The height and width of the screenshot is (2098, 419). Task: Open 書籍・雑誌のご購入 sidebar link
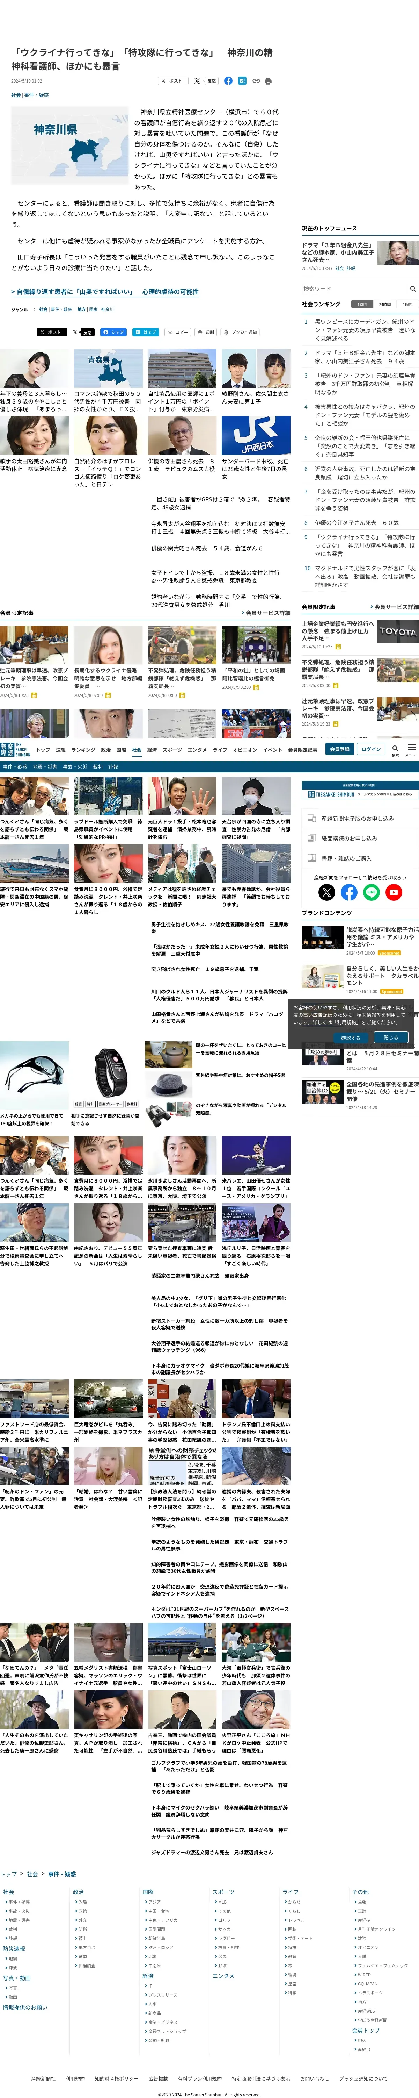click(360, 858)
